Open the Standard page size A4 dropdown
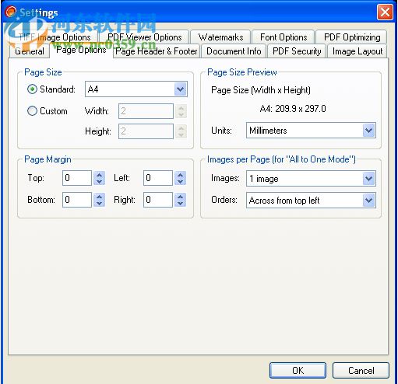 pyautogui.click(x=136, y=89)
